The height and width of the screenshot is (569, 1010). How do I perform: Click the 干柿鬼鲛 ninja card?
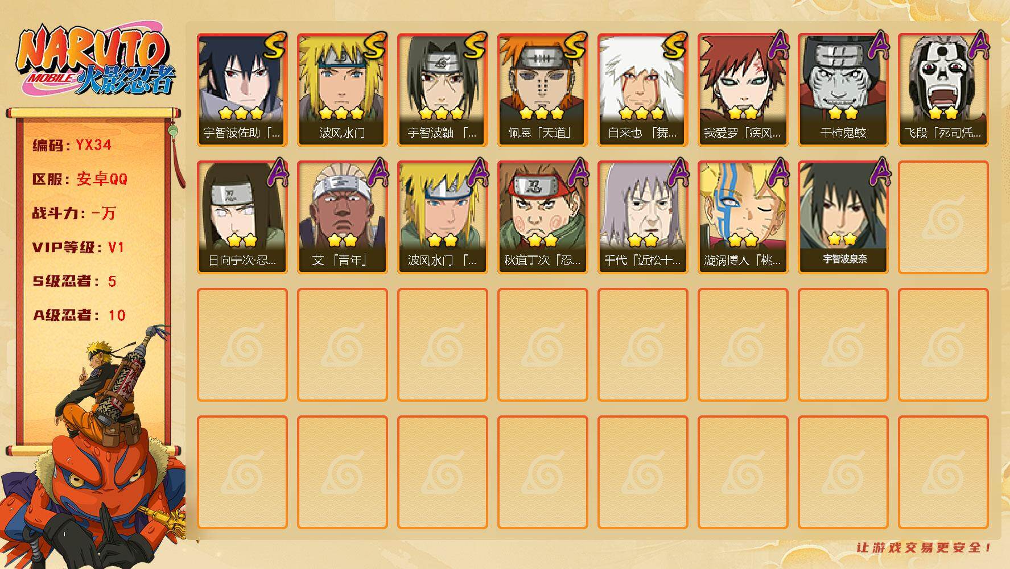click(843, 89)
